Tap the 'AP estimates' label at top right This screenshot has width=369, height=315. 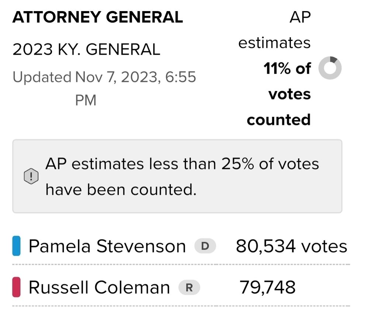point(275,43)
